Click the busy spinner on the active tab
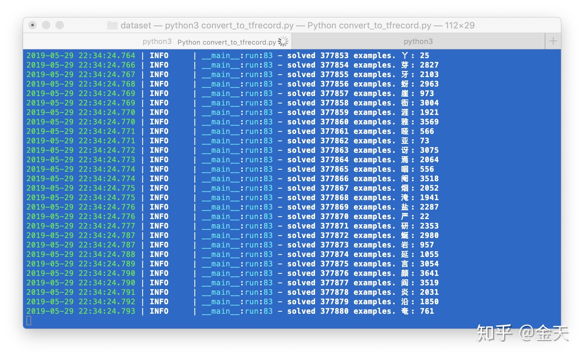Screen dimensions: 584x357 [x=283, y=42]
